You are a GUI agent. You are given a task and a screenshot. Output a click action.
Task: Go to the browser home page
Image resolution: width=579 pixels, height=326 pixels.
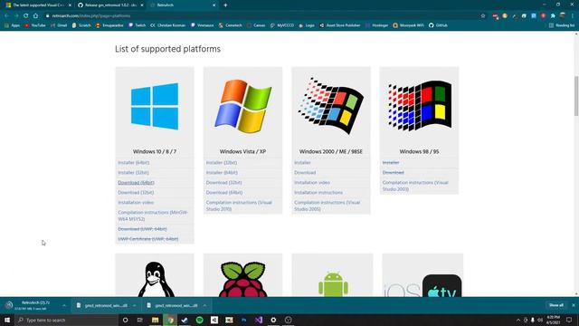pos(35,16)
